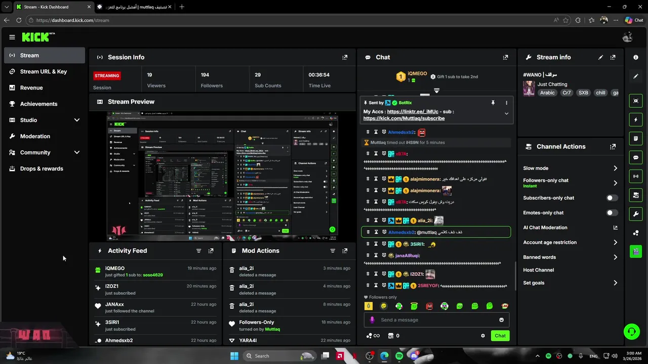Click the broadcast signal icon in right toolbar
648x364 pixels.
[x=636, y=176]
